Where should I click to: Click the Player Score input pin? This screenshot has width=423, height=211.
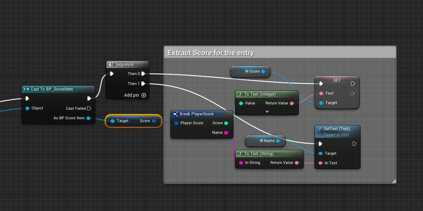pyautogui.click(x=176, y=123)
